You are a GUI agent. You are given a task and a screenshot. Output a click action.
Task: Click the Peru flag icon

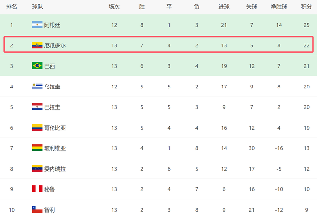coord(37,189)
